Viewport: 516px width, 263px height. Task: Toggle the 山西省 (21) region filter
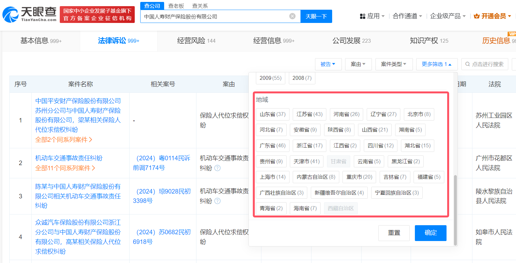[375, 130]
